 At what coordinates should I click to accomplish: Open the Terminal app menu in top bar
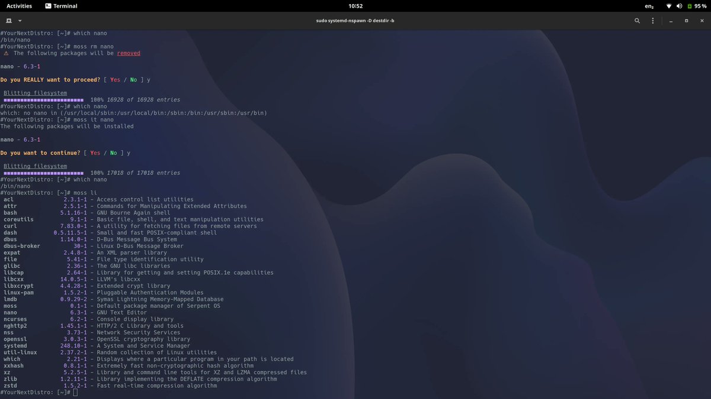[x=60, y=6]
